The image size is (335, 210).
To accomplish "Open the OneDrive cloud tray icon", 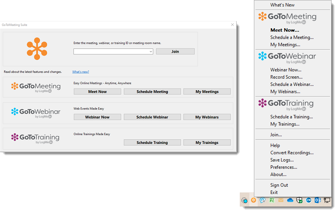I will tap(290, 200).
